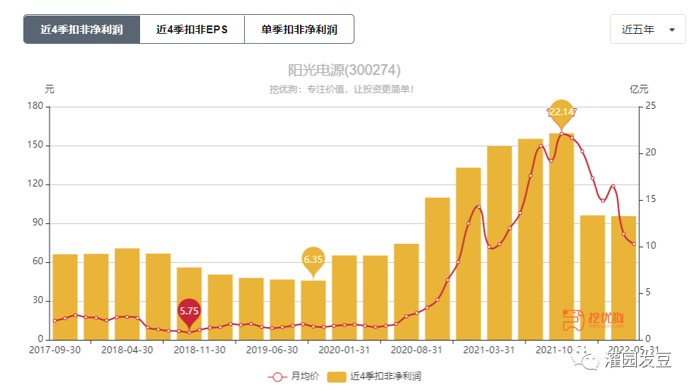Click the yellow legend swatch for 近4季扣非净利润
This screenshot has width=694, height=390.
336,377
